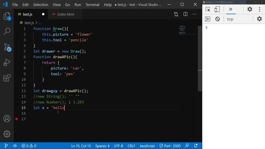Click the git branch status bar icon
The width and height of the screenshot is (265, 149).
pos(6,146)
